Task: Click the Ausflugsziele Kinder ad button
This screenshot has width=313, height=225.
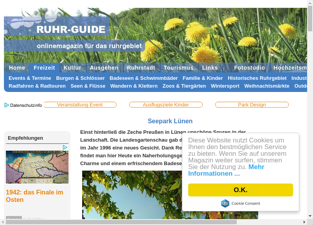Action: click(x=165, y=104)
